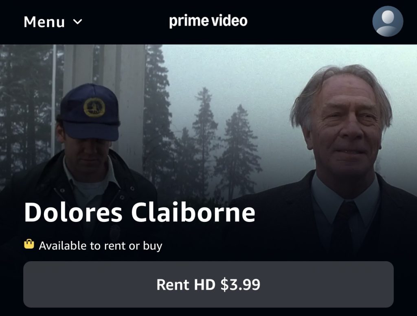Screen dimensions: 417x316
Task: Open the Menu dropdown label
Action: tap(53, 22)
